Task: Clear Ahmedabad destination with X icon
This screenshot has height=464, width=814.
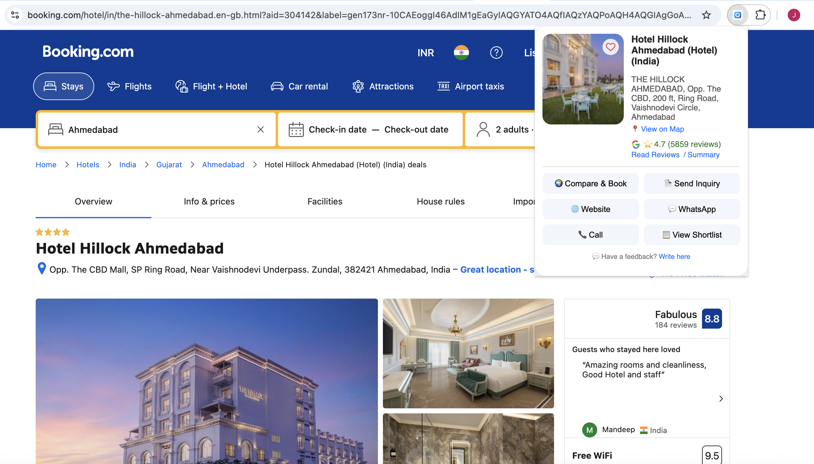Action: click(260, 129)
